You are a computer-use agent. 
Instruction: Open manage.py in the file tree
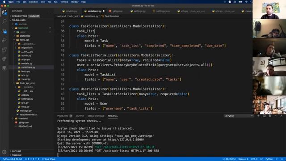[x=25, y=110]
